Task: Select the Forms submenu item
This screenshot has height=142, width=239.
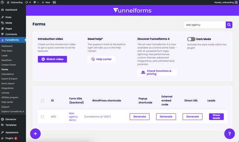Action: (5, 70)
